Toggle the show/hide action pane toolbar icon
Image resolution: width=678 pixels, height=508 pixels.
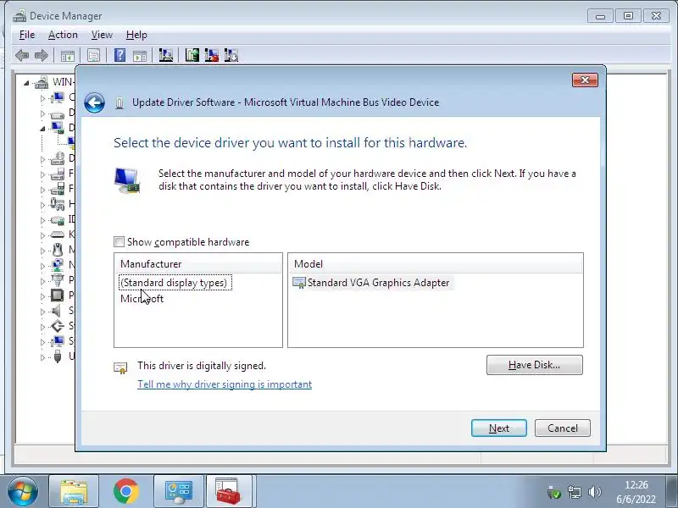pos(140,56)
